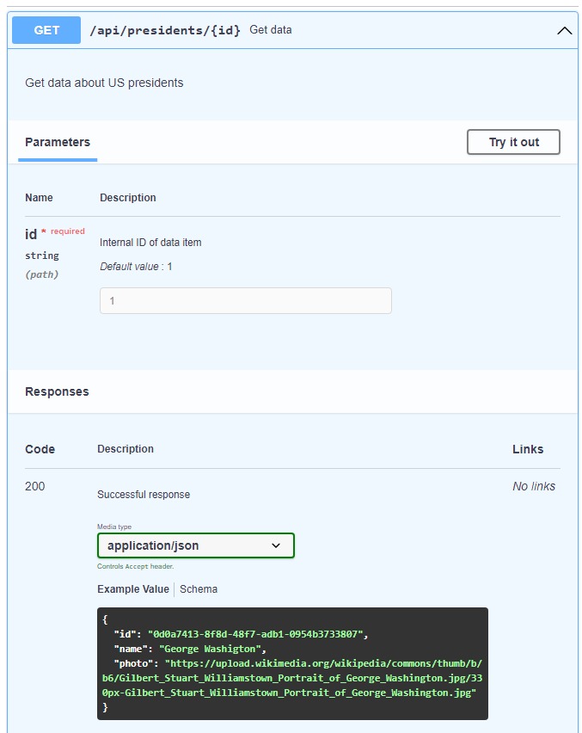Collapse the operation using the top chevron
This screenshot has height=733, width=582.
[564, 30]
